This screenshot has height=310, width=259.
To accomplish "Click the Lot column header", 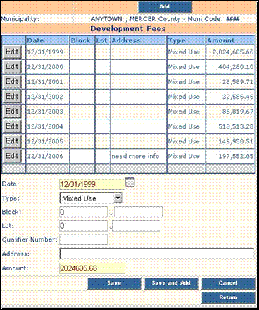I will tap(103, 40).
